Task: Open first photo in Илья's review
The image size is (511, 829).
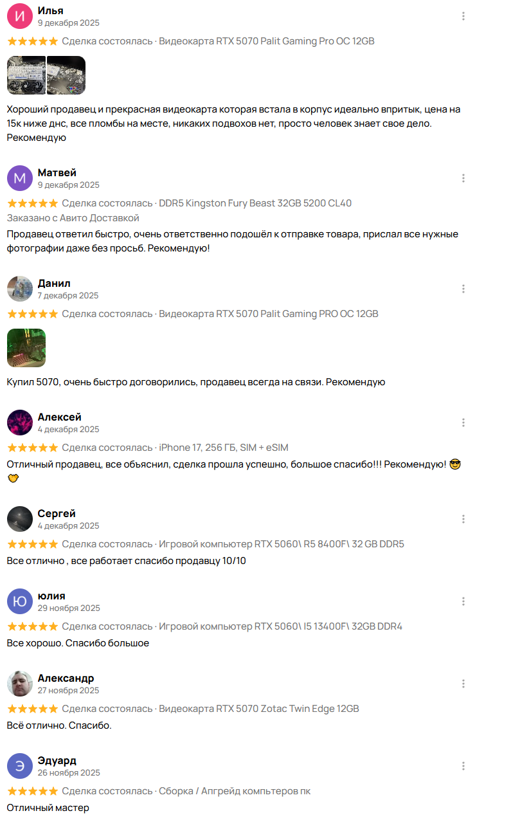Action: point(26,75)
